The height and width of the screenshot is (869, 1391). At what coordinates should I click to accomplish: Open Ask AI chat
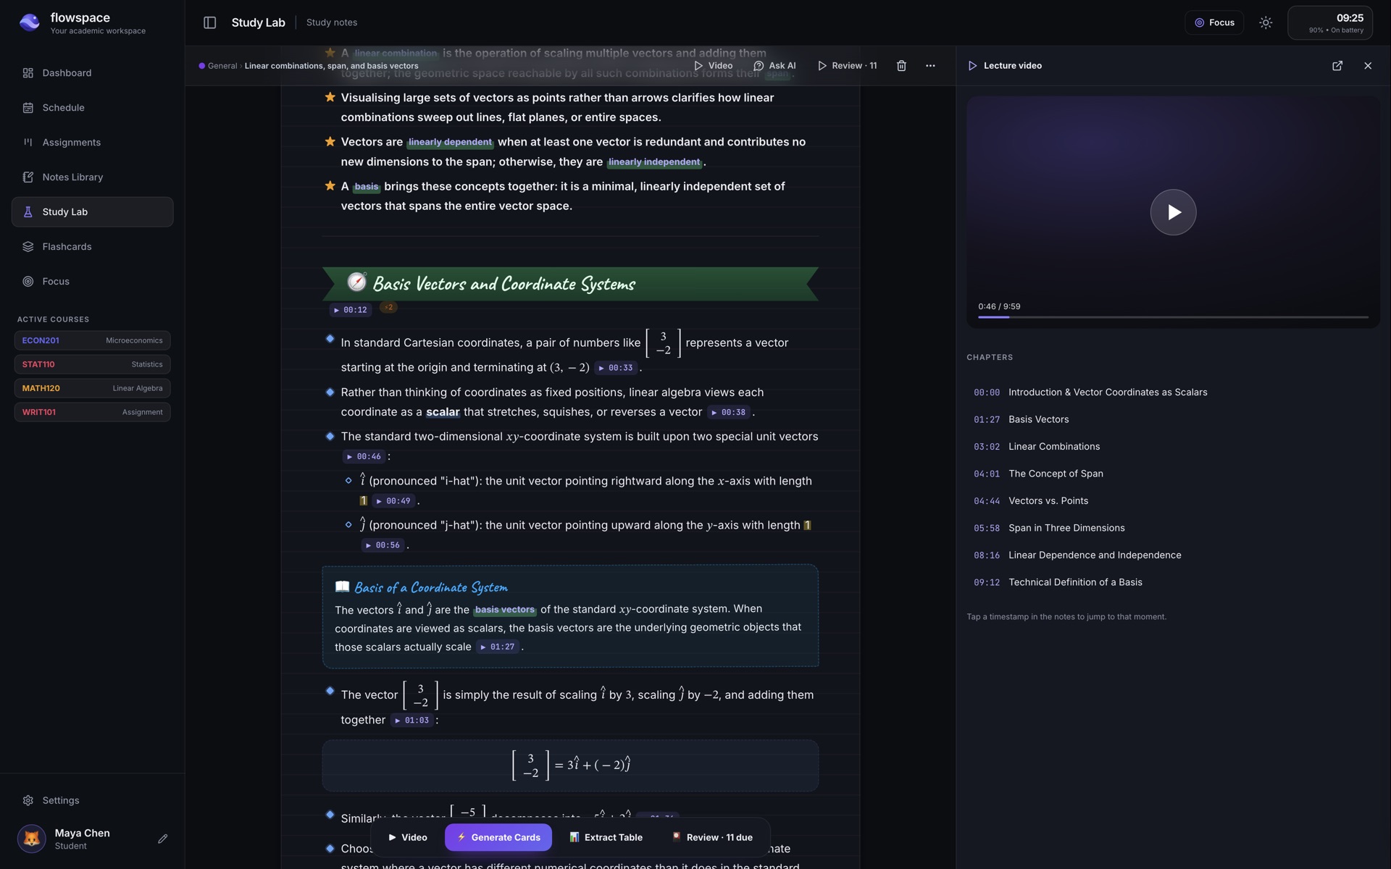[x=774, y=66]
